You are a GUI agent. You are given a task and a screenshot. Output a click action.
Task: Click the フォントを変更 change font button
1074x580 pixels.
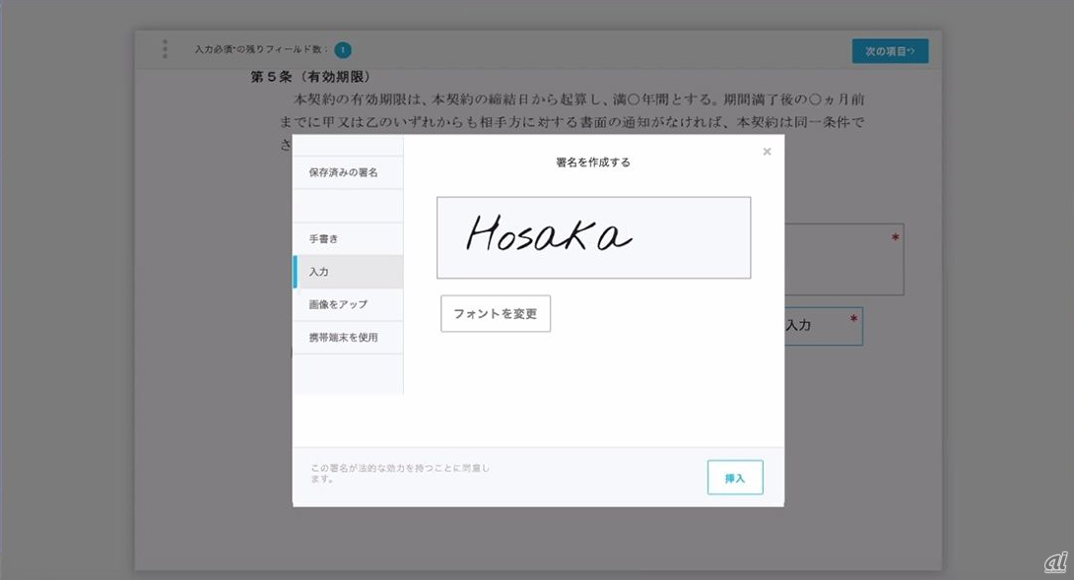coord(496,313)
